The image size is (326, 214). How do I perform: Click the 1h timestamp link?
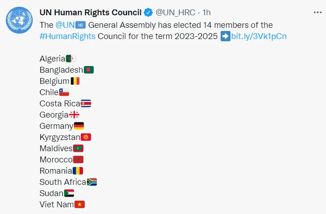207,12
